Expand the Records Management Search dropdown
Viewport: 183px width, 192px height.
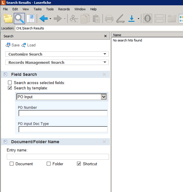pos(57,62)
